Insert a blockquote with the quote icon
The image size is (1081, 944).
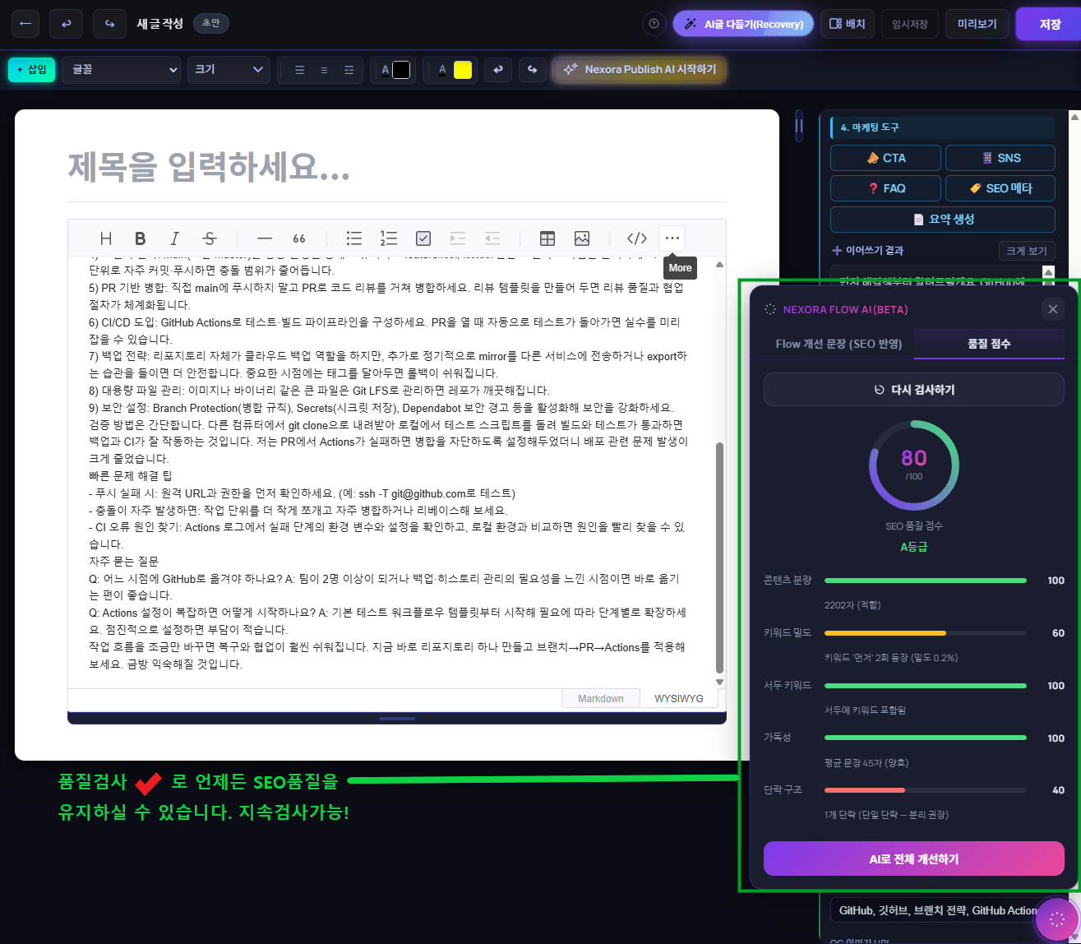coord(299,238)
